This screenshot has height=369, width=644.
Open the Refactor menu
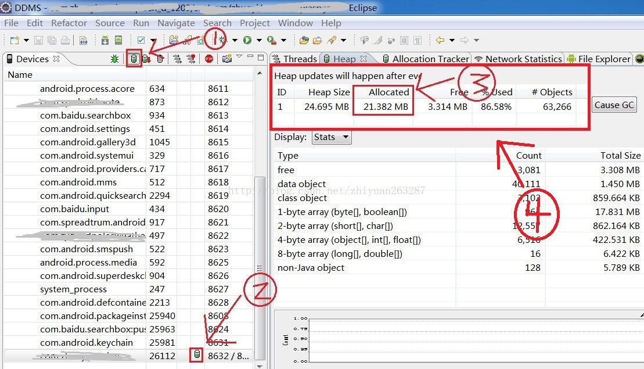click(69, 23)
